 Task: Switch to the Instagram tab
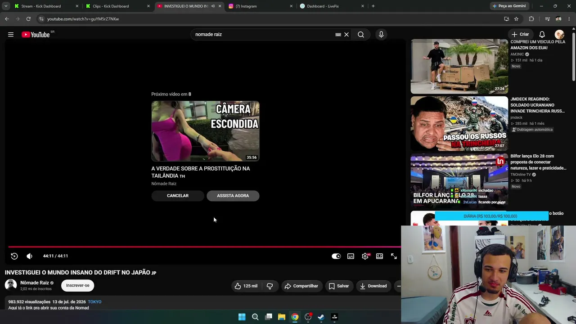click(260, 6)
